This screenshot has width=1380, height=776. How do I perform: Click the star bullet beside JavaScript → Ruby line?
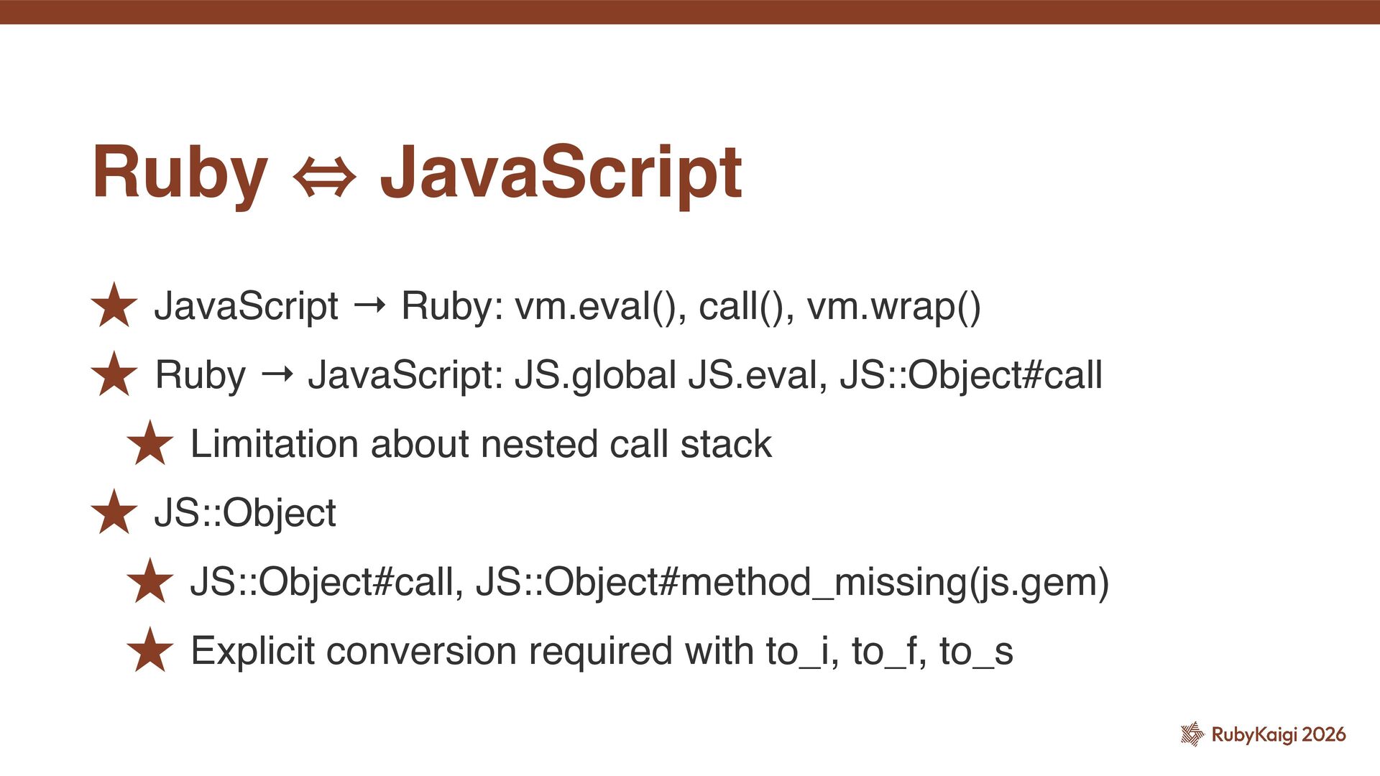[114, 305]
